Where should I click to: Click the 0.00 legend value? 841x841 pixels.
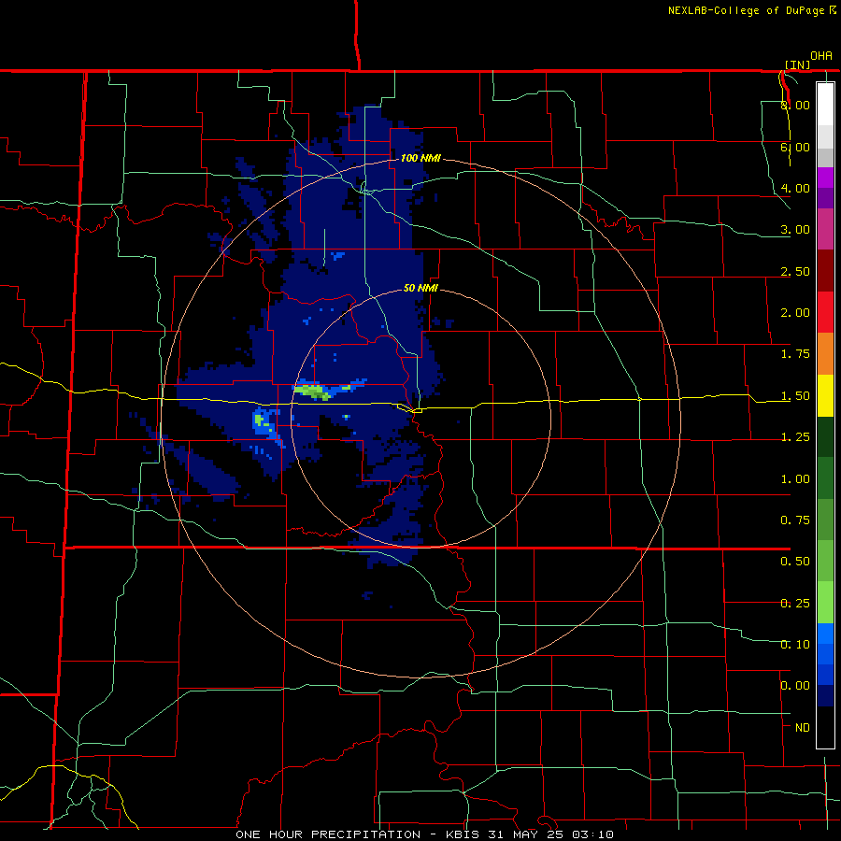click(795, 686)
